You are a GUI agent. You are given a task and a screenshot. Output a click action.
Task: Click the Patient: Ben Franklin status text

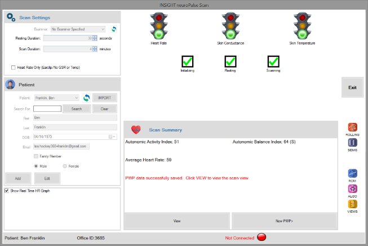pos(25,238)
